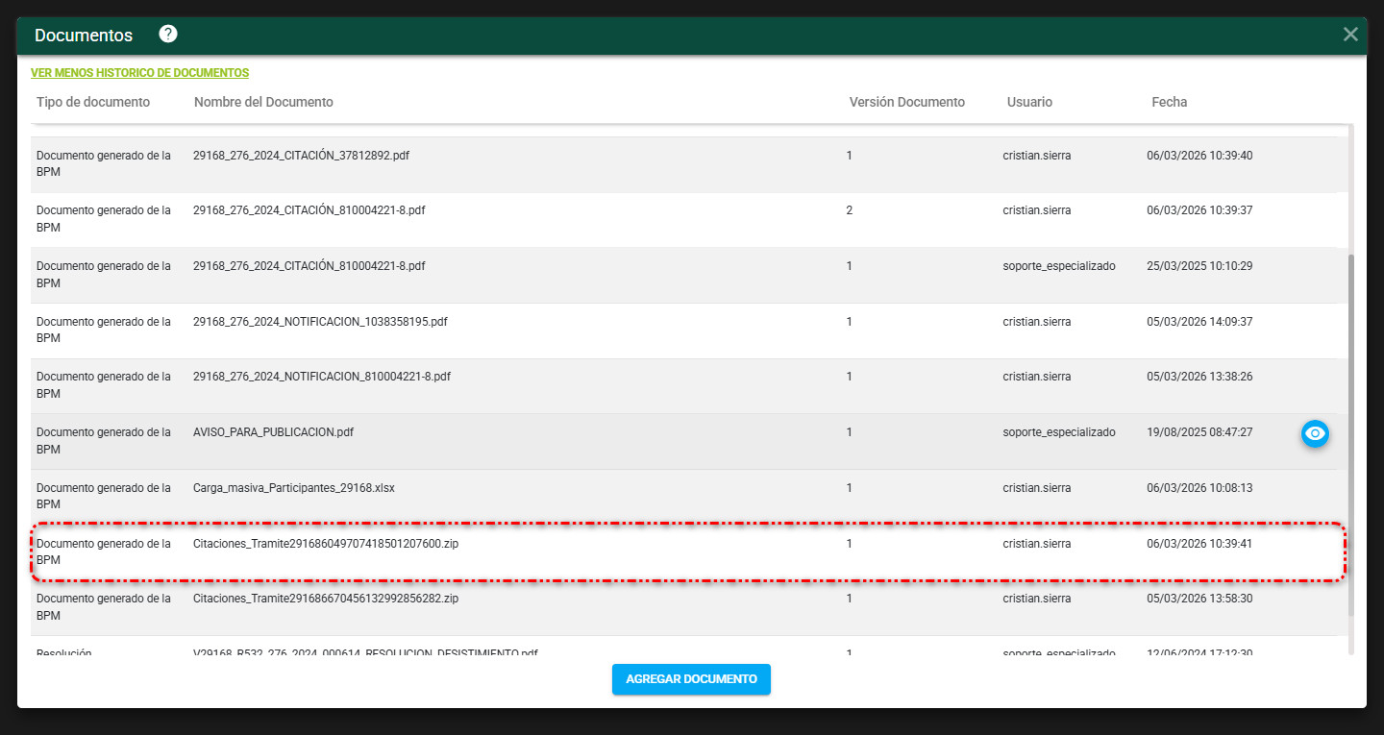Click the highlighted Citaciones zip ending in 207600
Image resolution: width=1384 pixels, height=735 pixels.
325,544
